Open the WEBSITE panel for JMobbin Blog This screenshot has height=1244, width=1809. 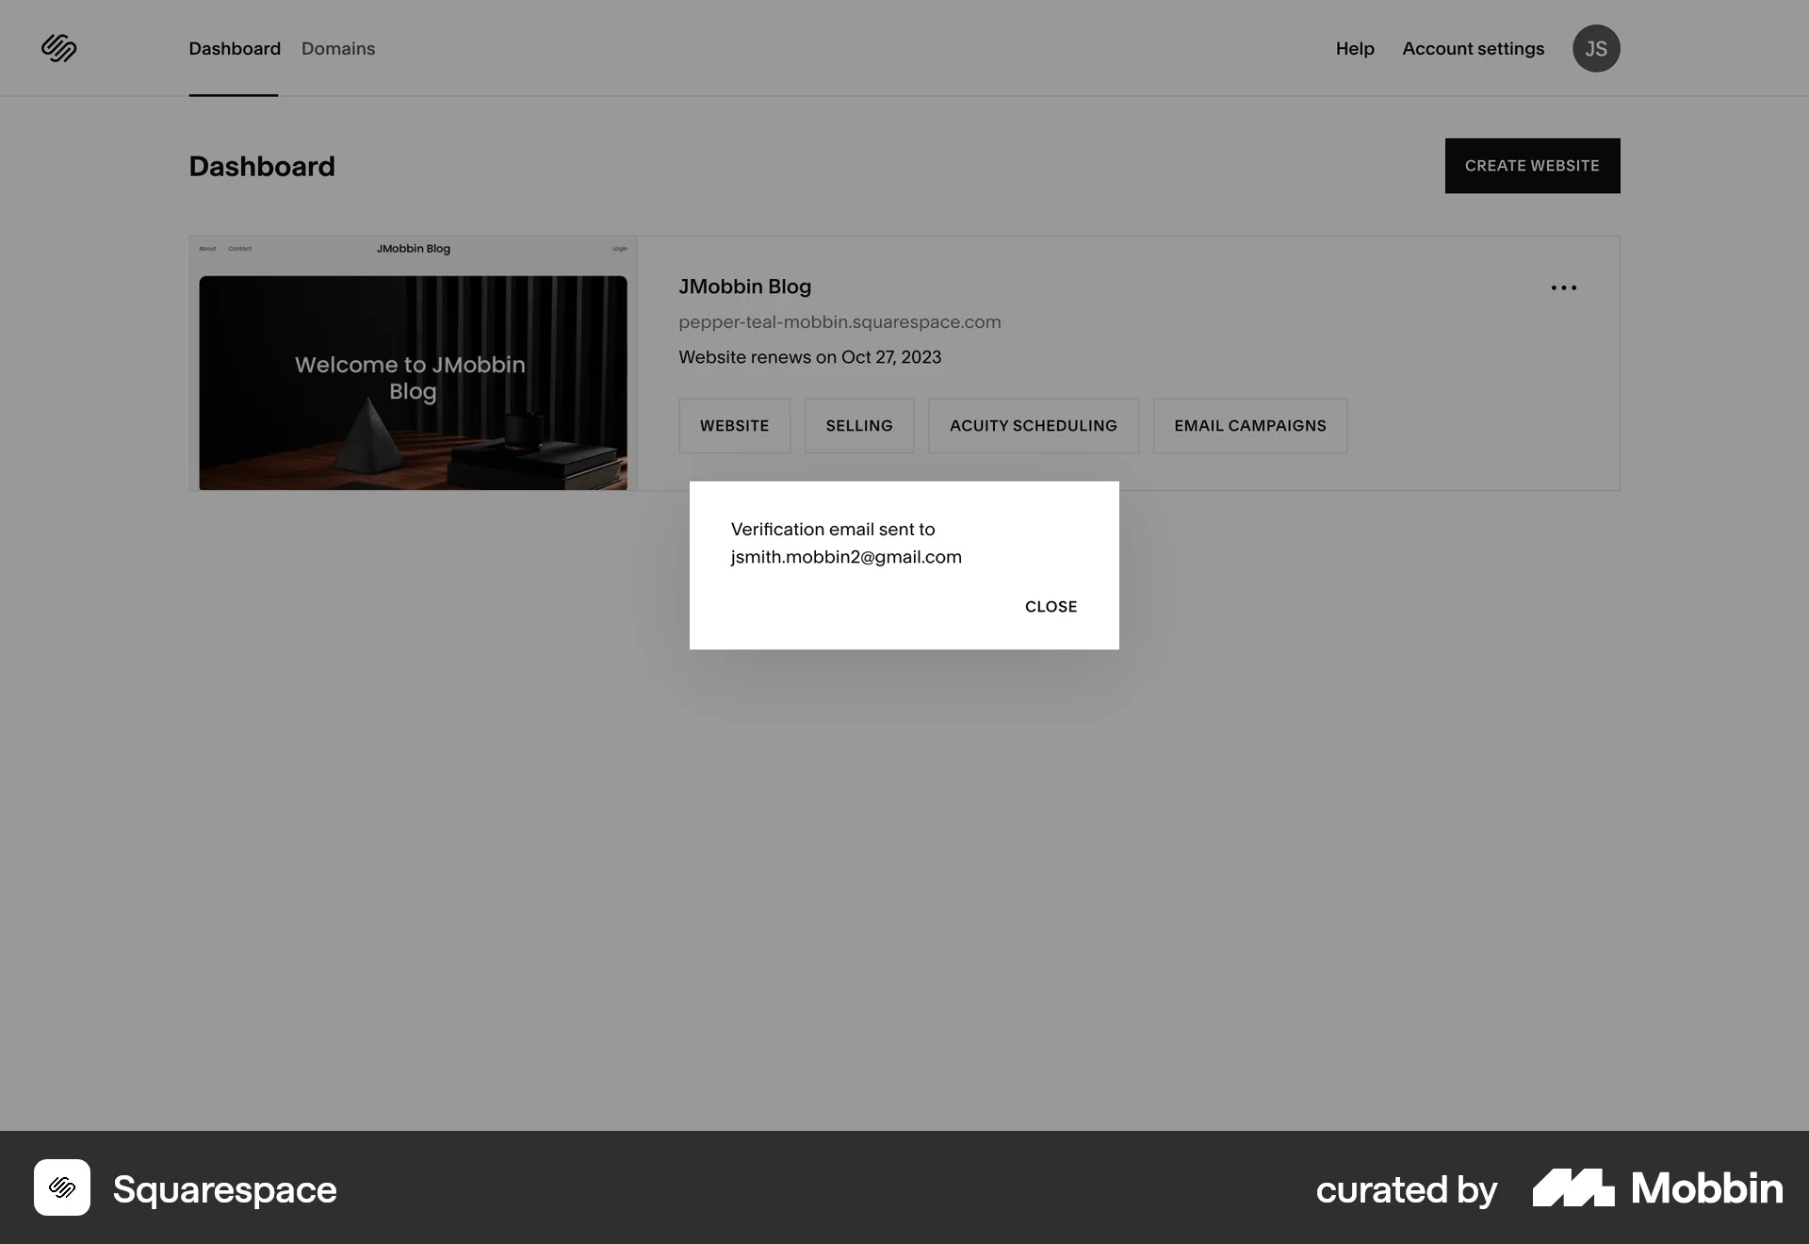click(x=734, y=425)
